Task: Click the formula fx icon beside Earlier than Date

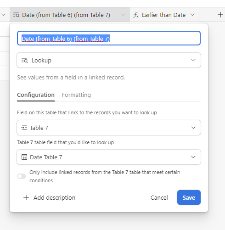Action: 136,15
